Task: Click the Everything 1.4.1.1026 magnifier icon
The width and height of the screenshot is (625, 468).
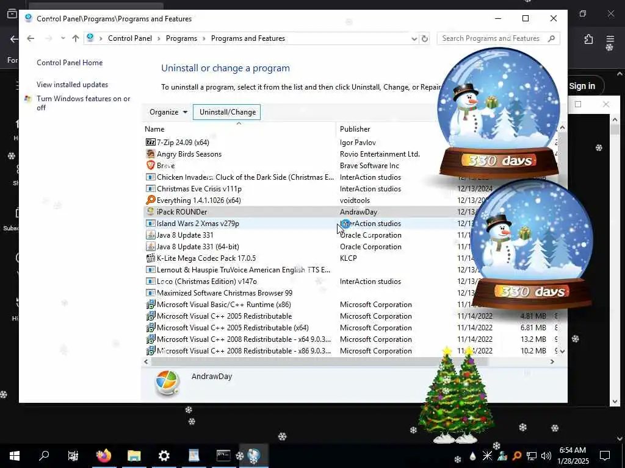Action: (x=150, y=200)
